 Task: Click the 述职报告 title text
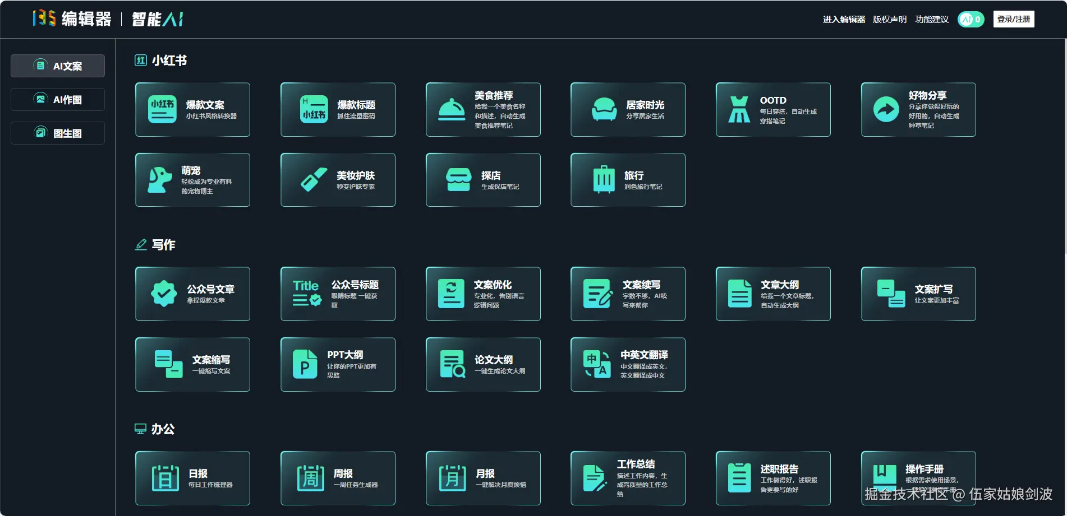(779, 469)
